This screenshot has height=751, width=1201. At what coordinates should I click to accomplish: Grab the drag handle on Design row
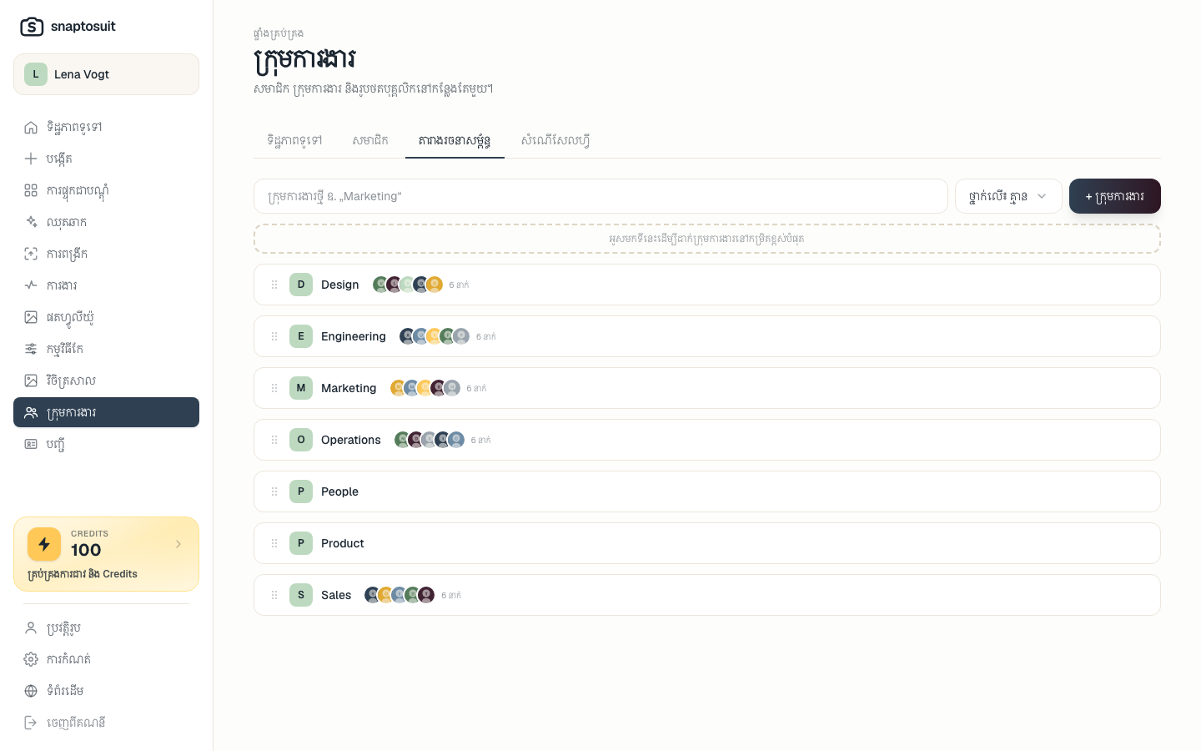(274, 285)
